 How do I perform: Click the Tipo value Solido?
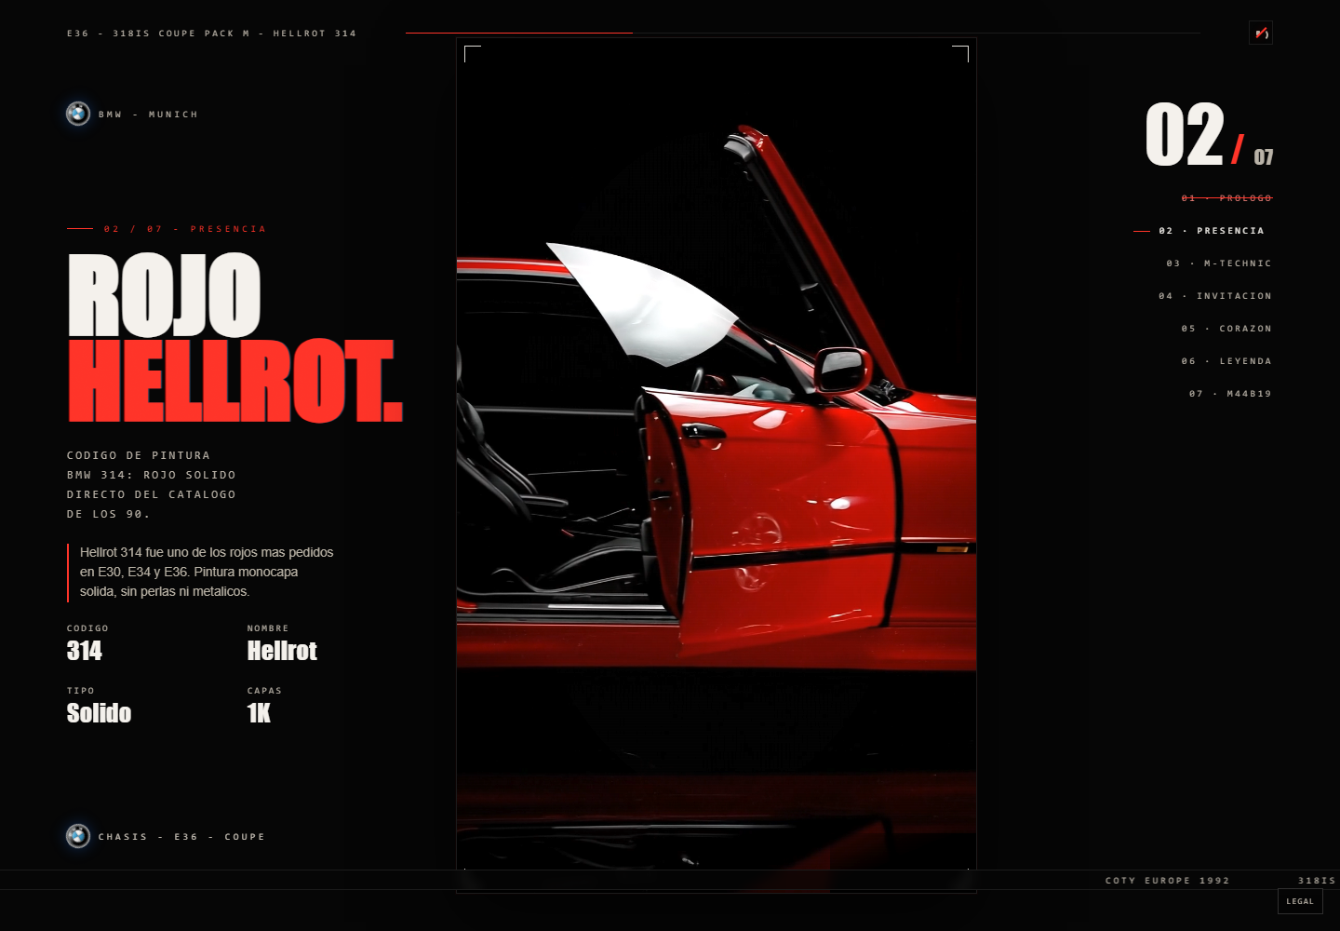pyautogui.click(x=99, y=713)
